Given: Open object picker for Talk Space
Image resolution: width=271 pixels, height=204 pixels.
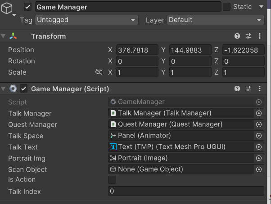Looking at the screenshot, I should click(x=259, y=136).
